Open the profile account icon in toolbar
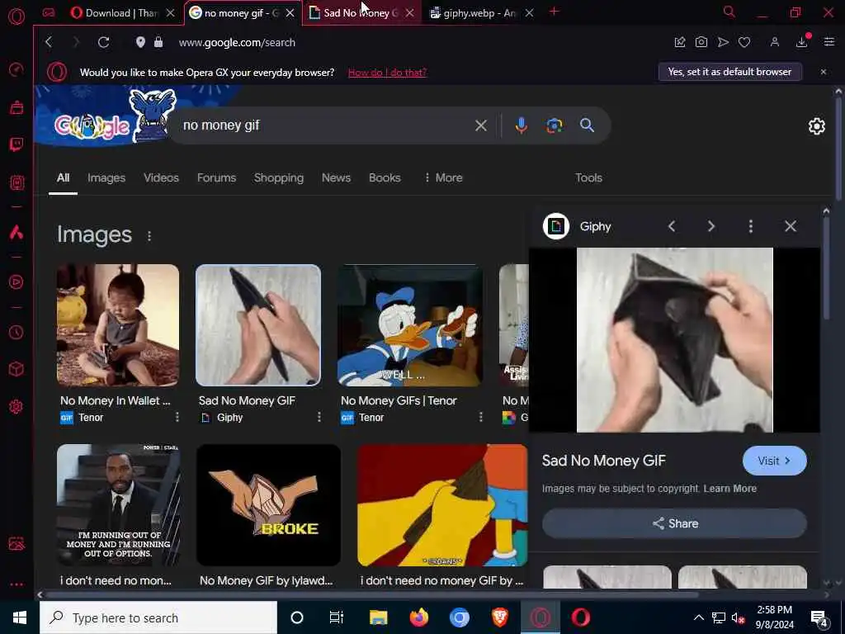The image size is (845, 634). pyautogui.click(x=774, y=42)
